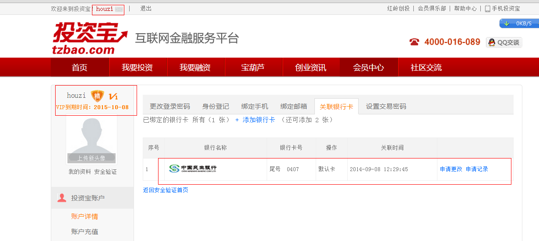Click the orange shield badge next to houzi
This screenshot has height=241, width=539.
(x=97, y=96)
